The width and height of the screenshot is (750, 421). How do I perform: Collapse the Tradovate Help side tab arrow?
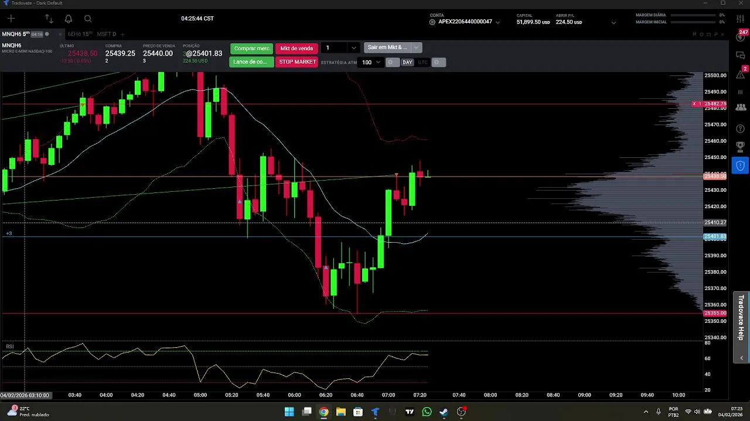[741, 357]
